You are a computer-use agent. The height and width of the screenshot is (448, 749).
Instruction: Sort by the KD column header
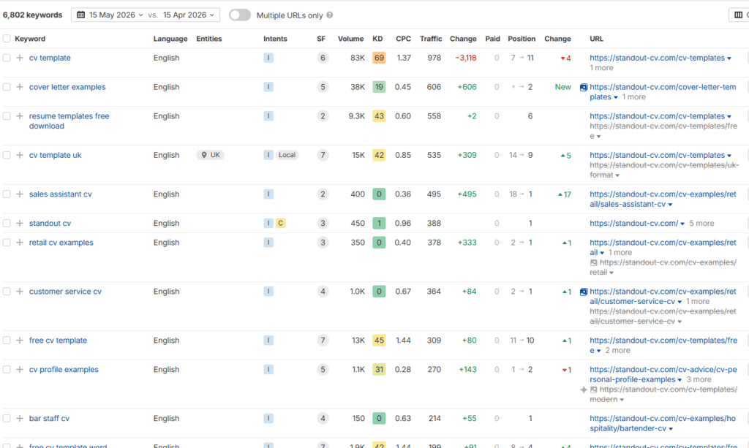point(377,39)
